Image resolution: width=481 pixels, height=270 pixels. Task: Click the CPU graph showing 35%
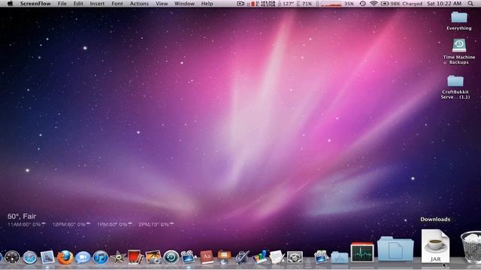coord(335,4)
